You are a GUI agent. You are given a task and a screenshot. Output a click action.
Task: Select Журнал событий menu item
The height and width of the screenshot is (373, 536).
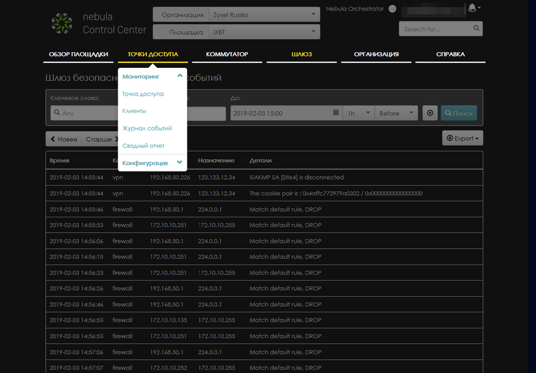[147, 128]
